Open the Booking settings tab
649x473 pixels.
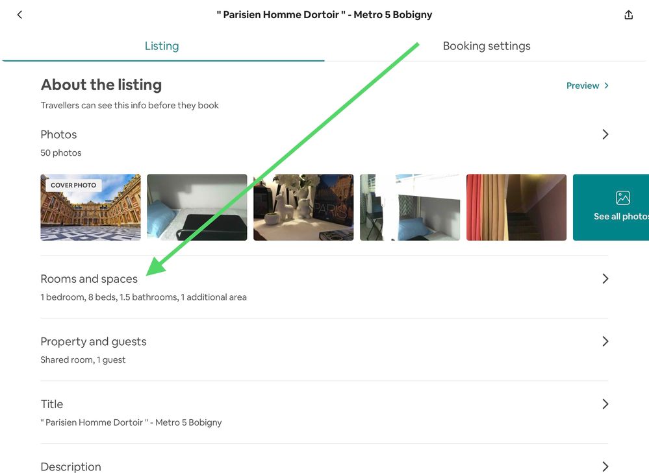pyautogui.click(x=486, y=46)
